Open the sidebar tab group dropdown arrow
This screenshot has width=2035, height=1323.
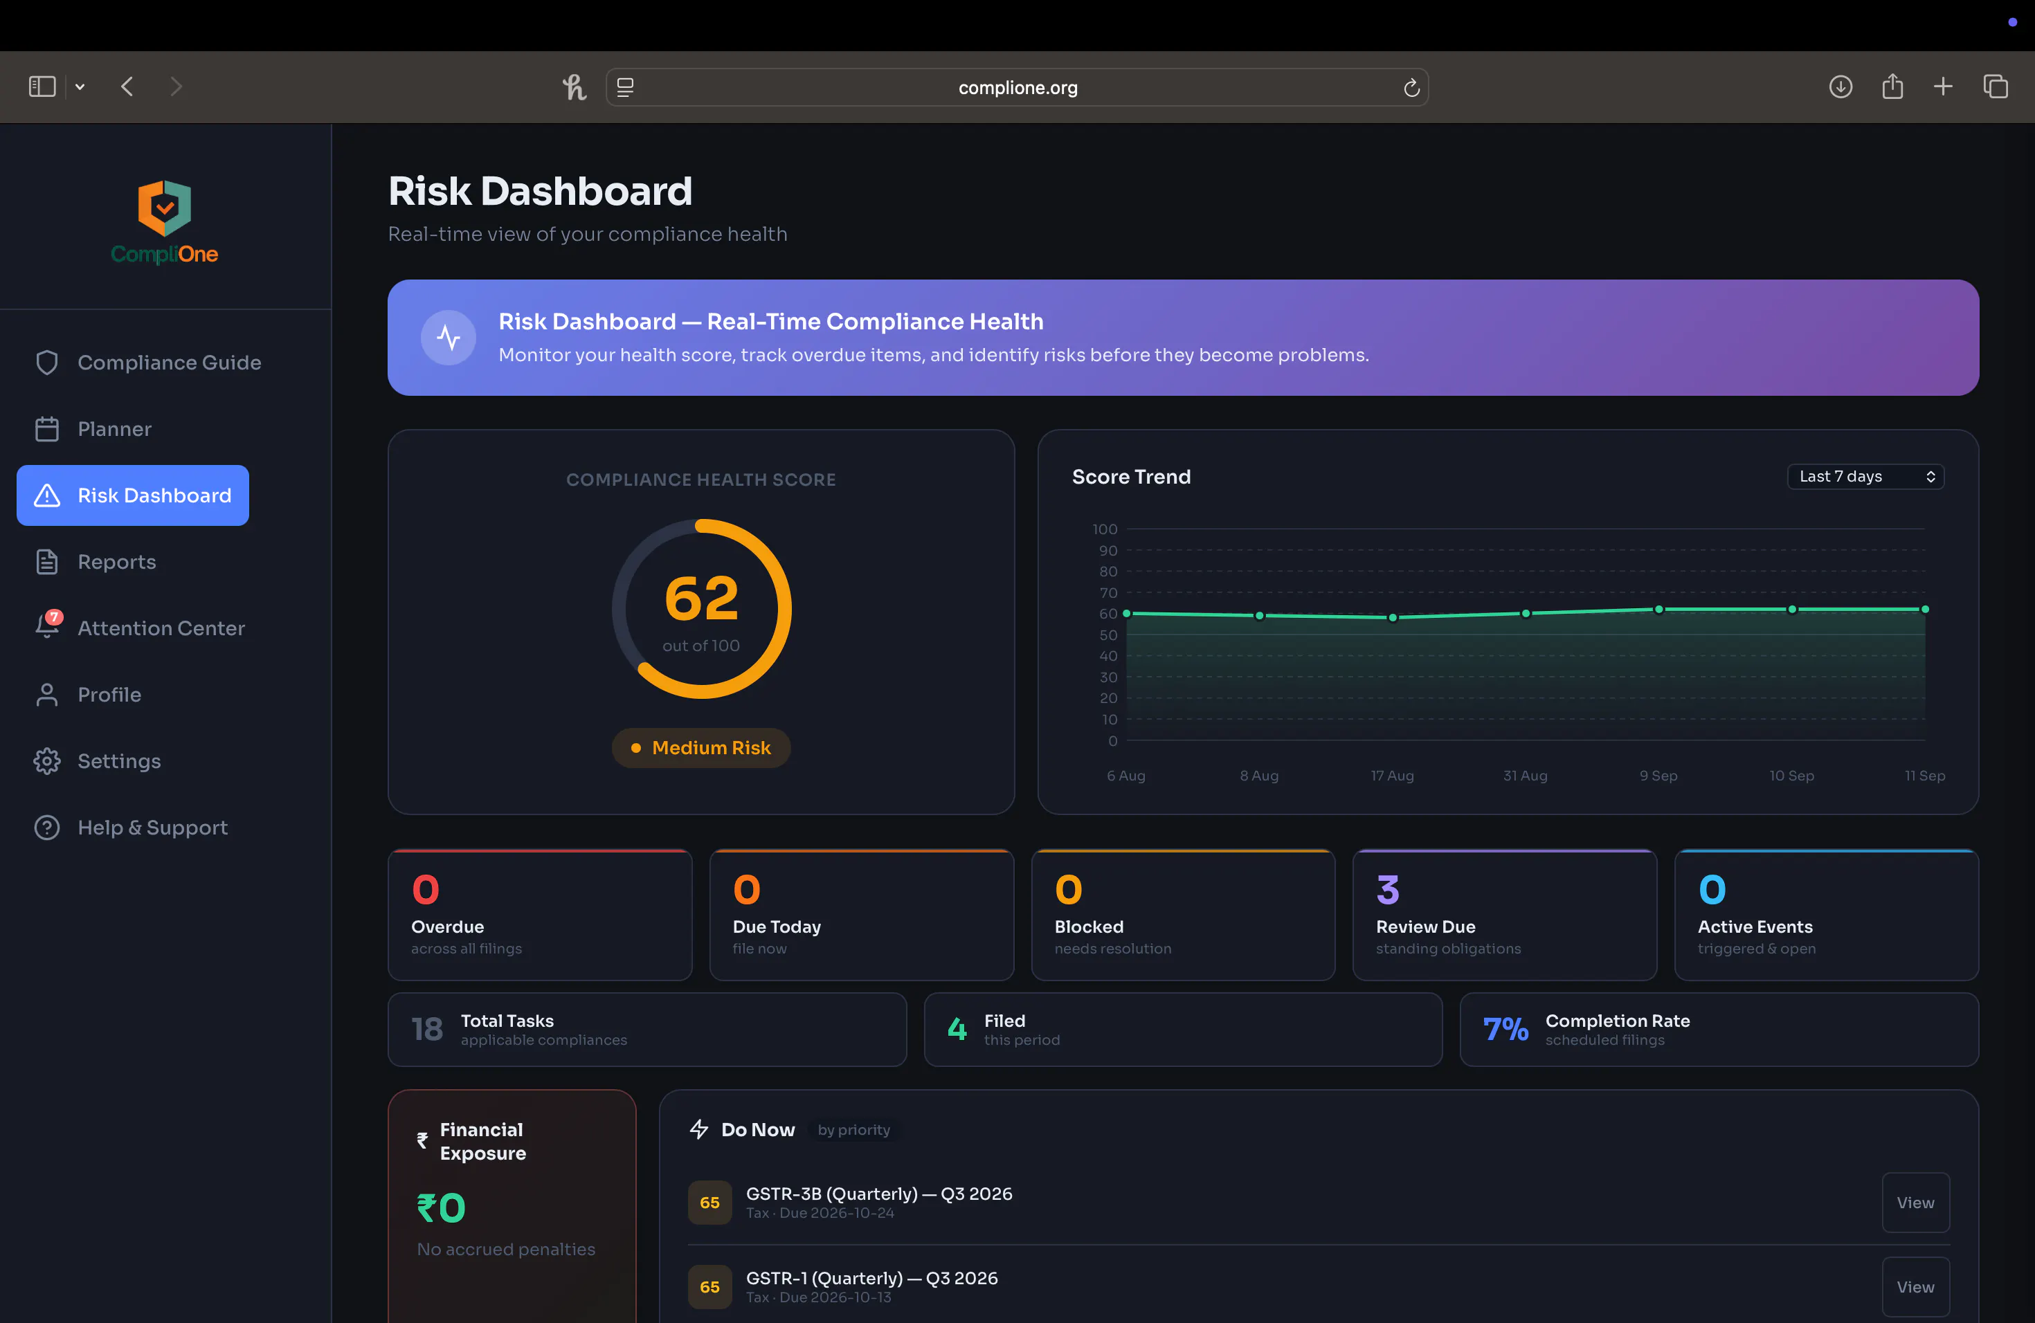coord(80,86)
